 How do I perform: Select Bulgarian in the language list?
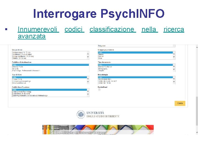pyautogui.click(x=135, y=46)
